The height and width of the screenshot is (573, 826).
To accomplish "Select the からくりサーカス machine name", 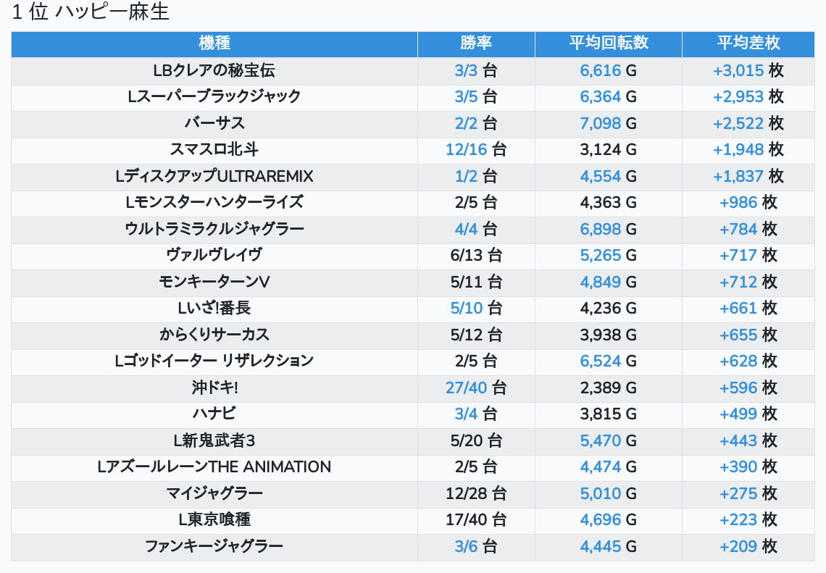I will (214, 335).
